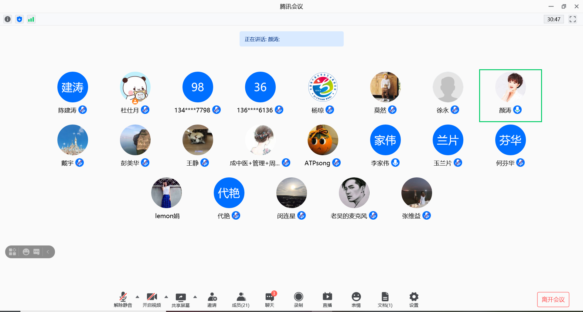Image resolution: width=583 pixels, height=312 pixels.
Task: Click the muted mic icon beside 杜仕月
Action: point(145,110)
